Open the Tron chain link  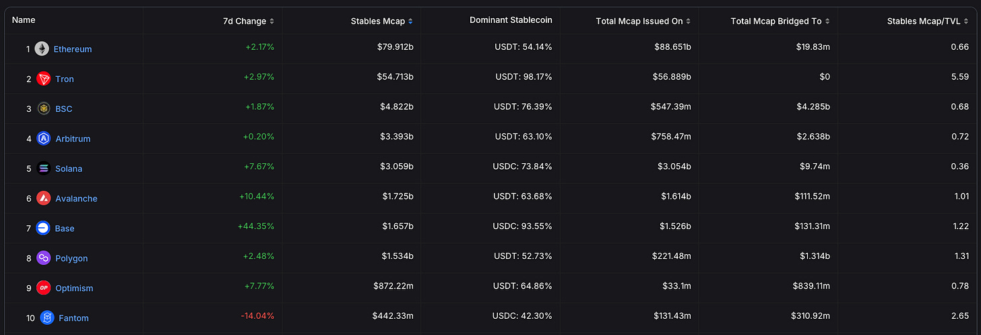[x=65, y=79]
